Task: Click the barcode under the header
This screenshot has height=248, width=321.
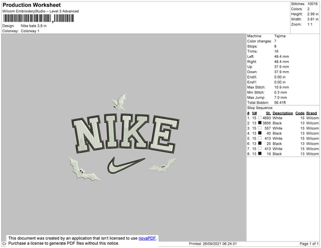Action: [39, 18]
